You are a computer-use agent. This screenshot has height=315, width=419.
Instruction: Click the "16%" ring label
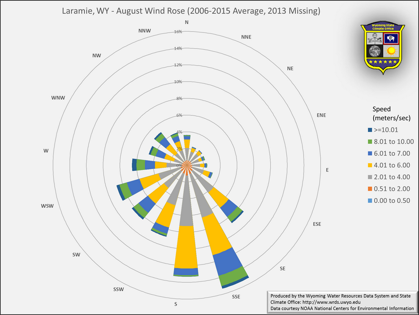(178, 32)
